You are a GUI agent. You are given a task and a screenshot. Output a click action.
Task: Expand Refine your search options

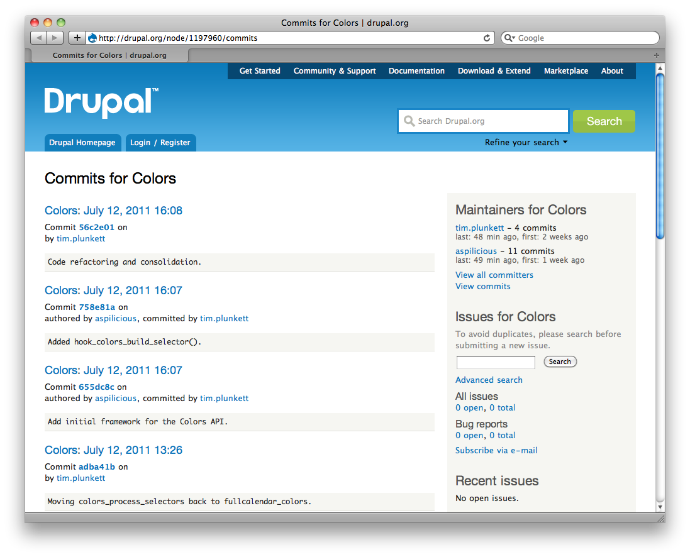click(526, 143)
